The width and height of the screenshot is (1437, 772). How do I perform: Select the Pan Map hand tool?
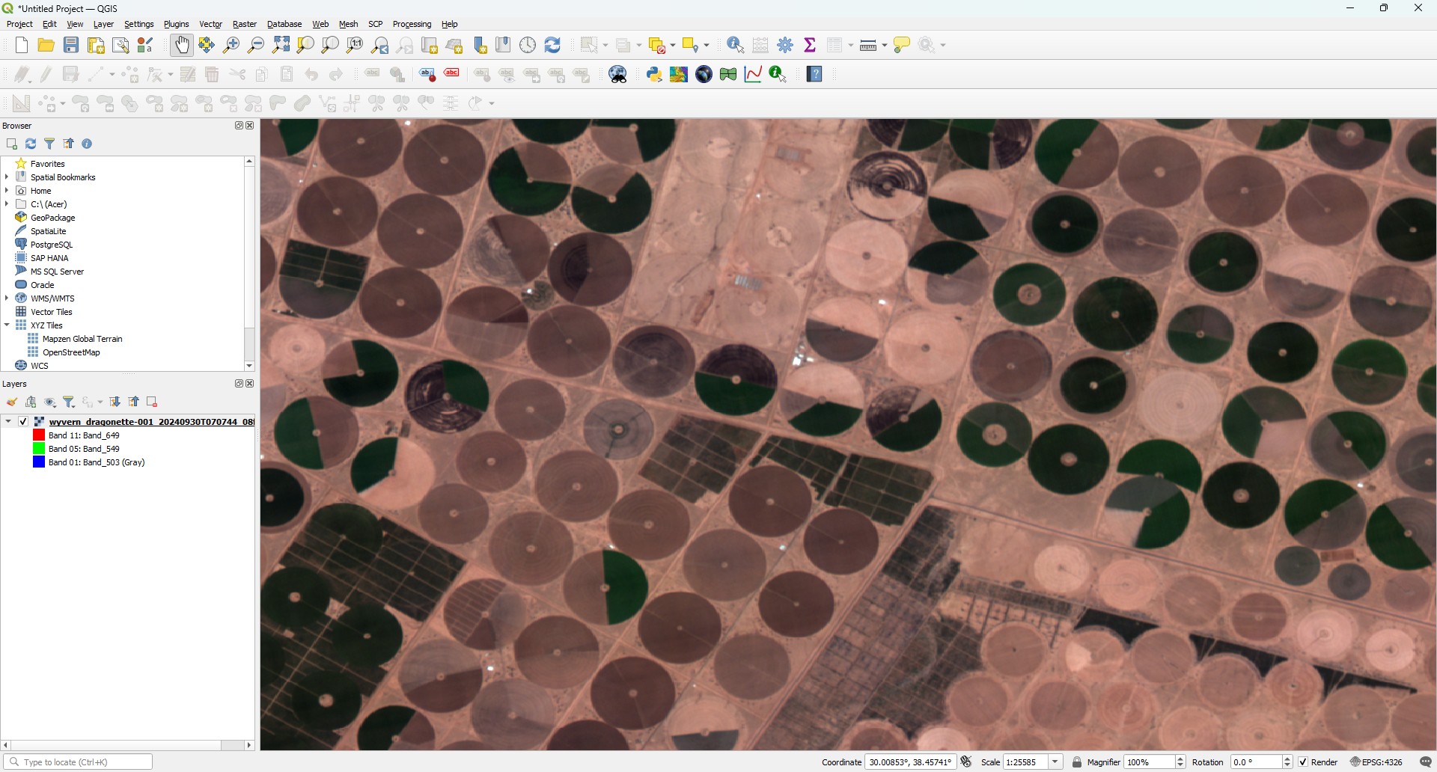tap(181, 46)
